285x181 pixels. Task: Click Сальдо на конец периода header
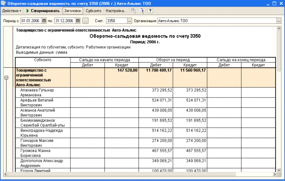(241, 60)
